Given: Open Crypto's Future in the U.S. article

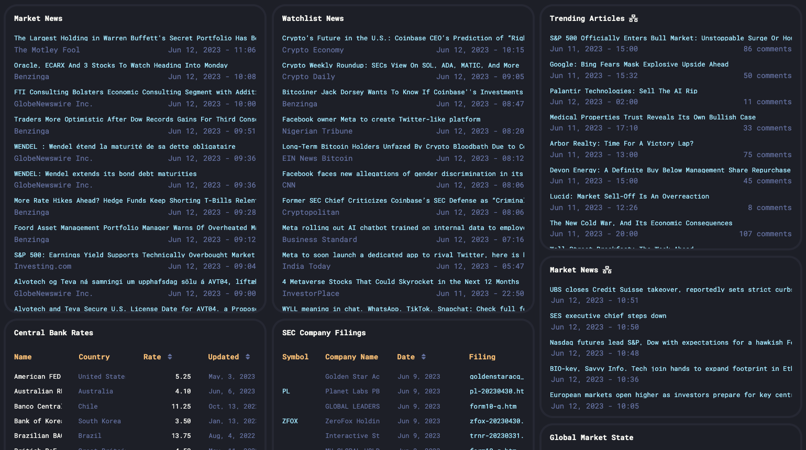Looking at the screenshot, I should pyautogui.click(x=403, y=38).
